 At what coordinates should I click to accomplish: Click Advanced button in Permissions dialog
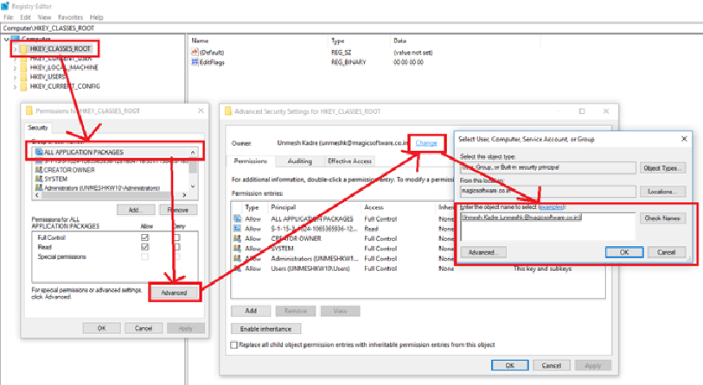pyautogui.click(x=174, y=293)
